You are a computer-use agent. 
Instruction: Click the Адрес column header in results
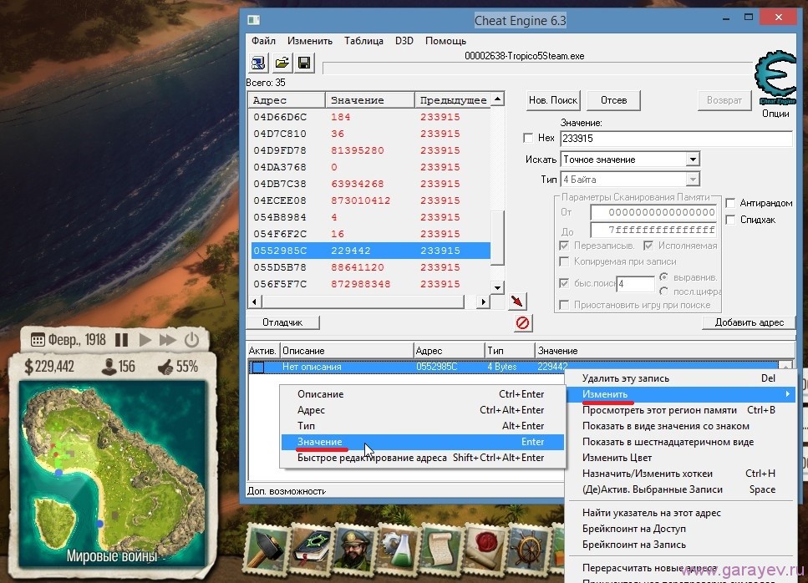[287, 100]
